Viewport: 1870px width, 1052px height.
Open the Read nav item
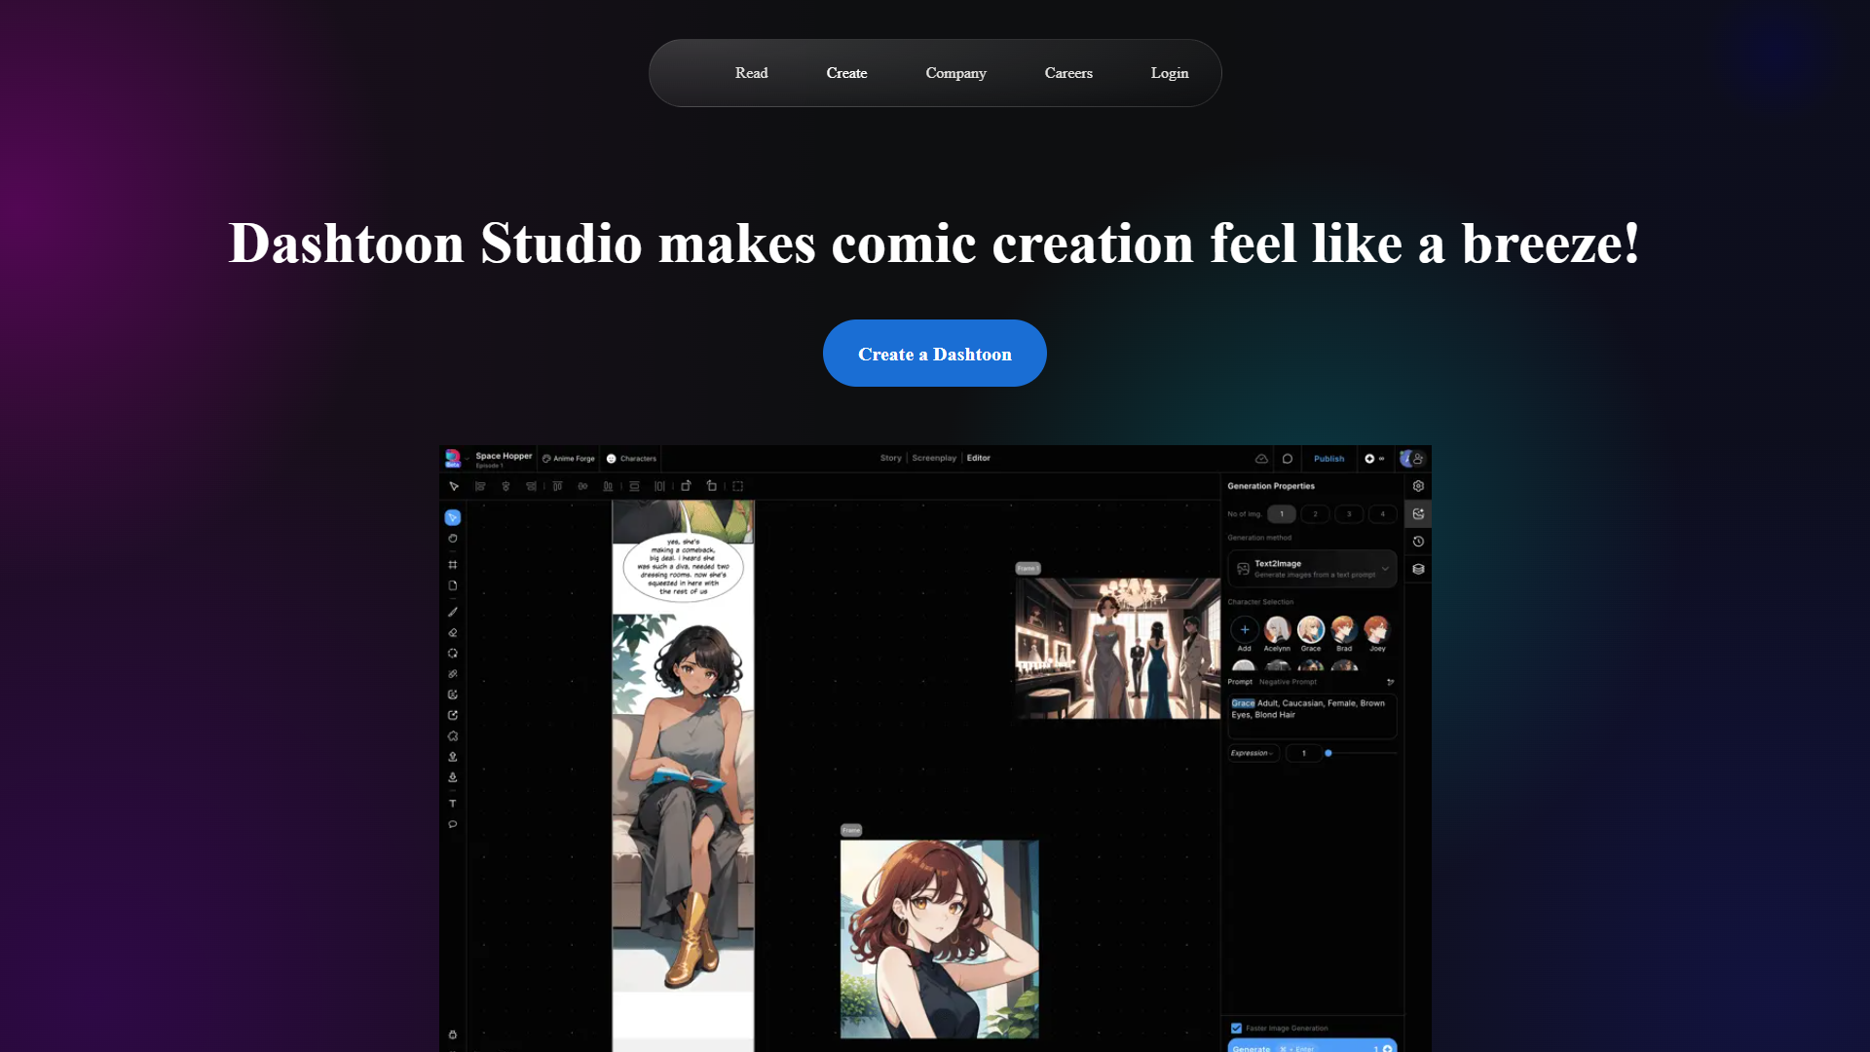pos(751,73)
